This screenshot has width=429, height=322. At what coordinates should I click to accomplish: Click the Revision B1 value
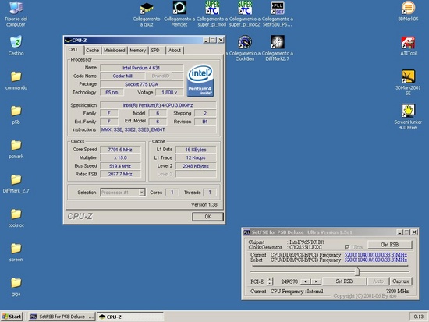point(205,122)
